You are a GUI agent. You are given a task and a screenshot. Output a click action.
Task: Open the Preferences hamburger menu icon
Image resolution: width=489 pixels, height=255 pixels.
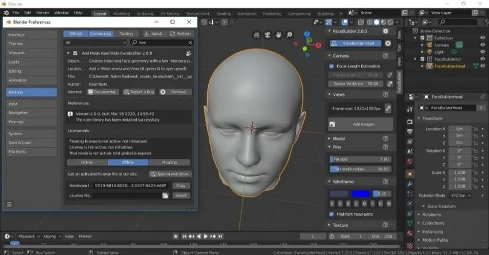click(x=9, y=204)
